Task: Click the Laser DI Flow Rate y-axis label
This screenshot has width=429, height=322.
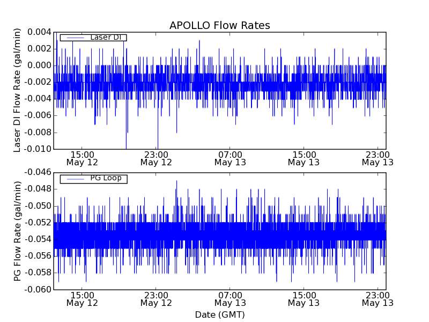Action: point(18,90)
